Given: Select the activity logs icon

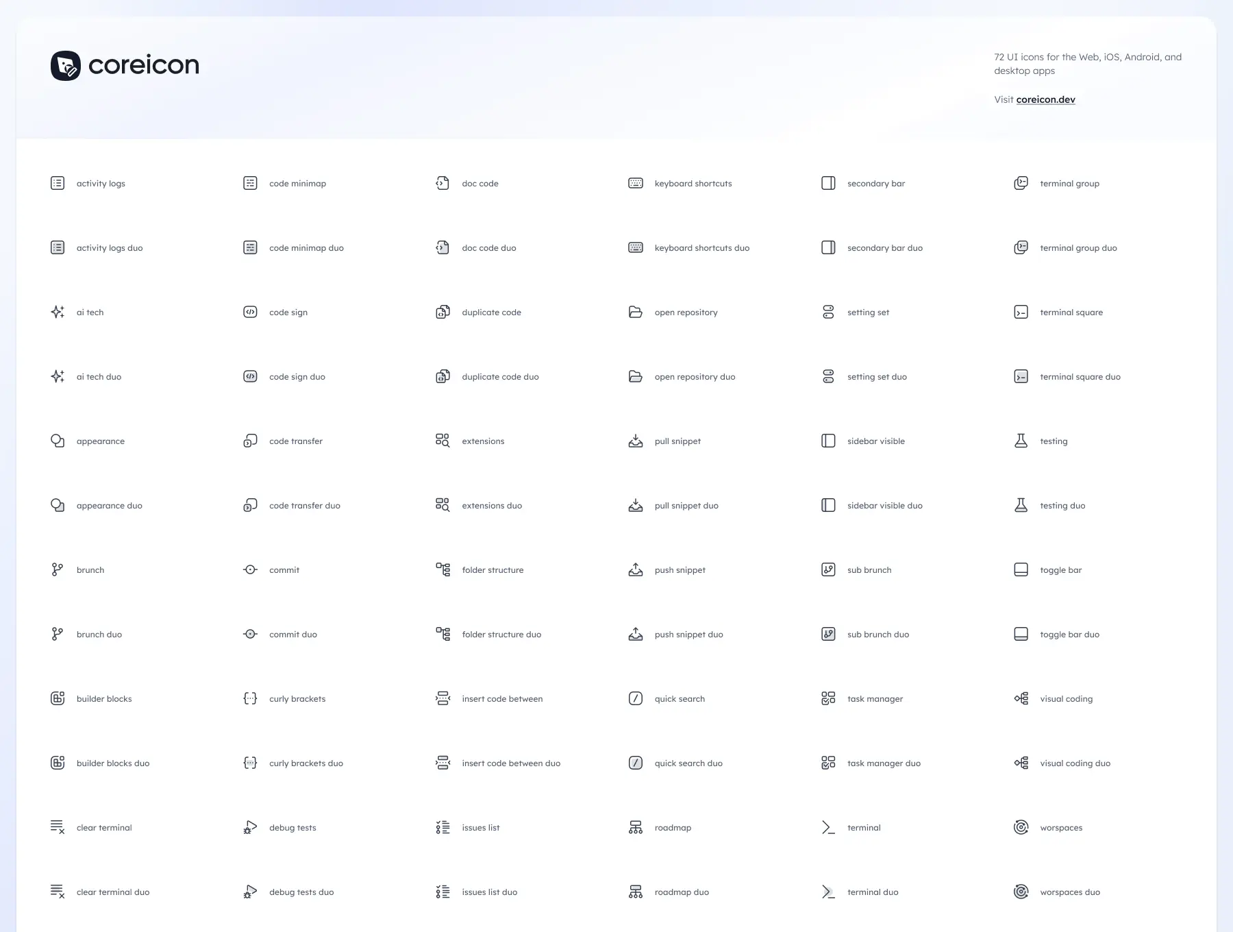Looking at the screenshot, I should pos(58,183).
